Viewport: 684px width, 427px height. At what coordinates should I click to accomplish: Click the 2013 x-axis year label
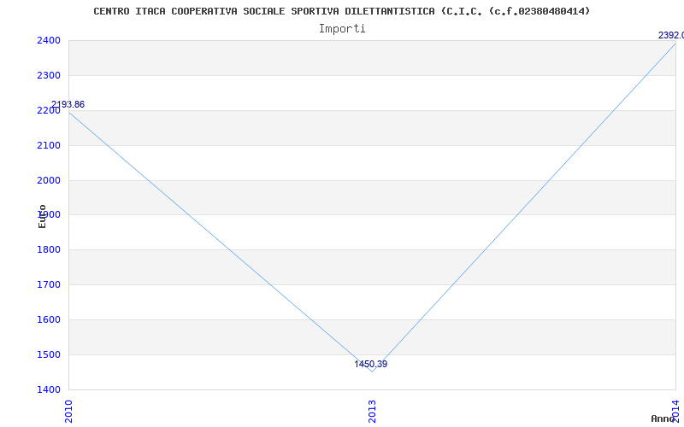372,411
